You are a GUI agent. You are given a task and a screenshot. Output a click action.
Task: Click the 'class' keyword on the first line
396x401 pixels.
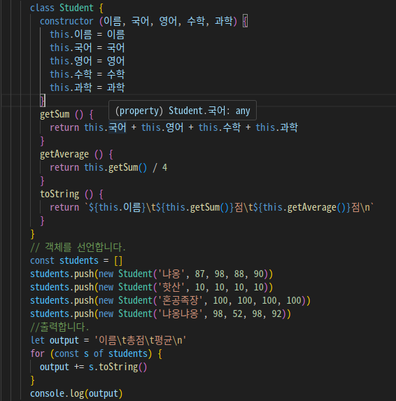tap(42, 8)
